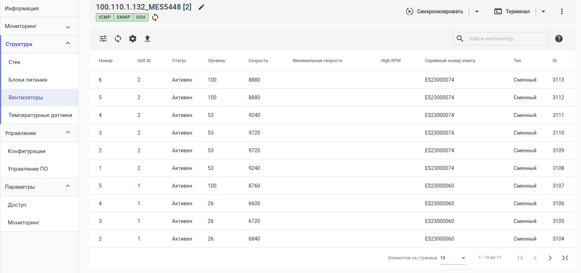This screenshot has width=581, height=273.
Task: Refresh the fans table
Action: coord(118,39)
